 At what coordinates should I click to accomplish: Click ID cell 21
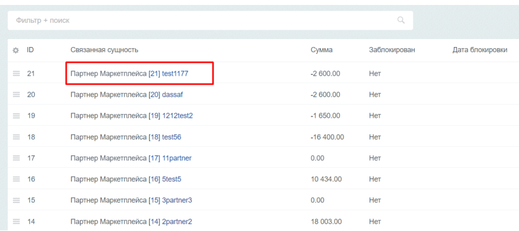tap(31, 74)
